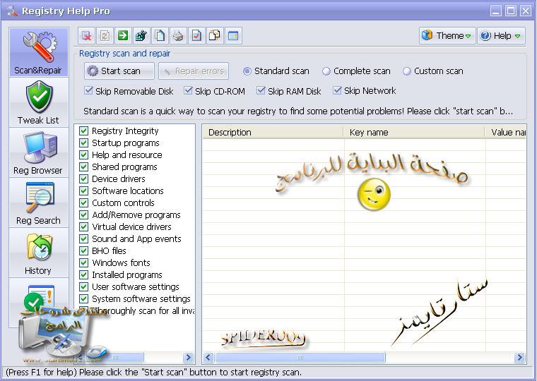Screen dimensions: 537x381
Task: Click the green arrow toolbar icon
Action: [123, 35]
